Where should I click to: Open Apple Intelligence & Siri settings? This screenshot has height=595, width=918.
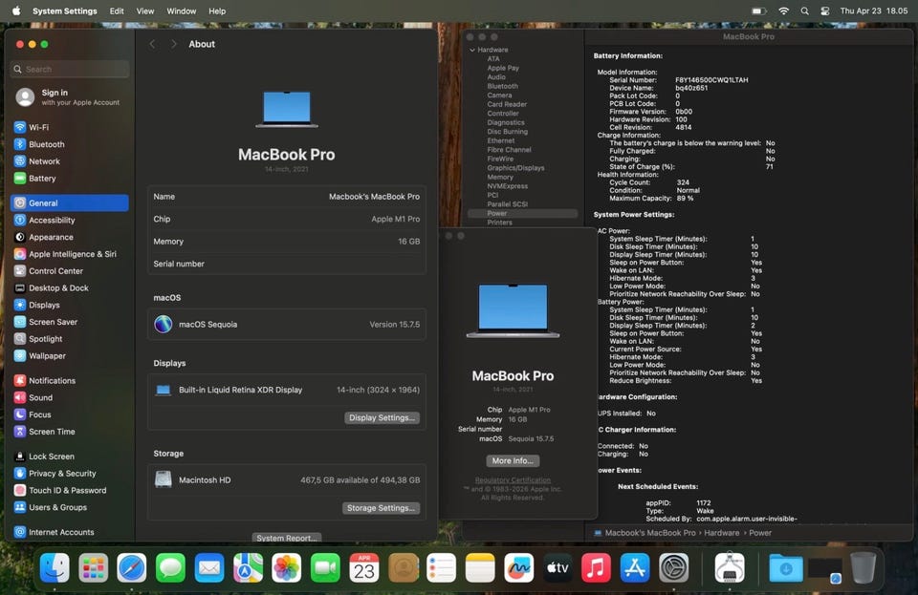point(72,254)
